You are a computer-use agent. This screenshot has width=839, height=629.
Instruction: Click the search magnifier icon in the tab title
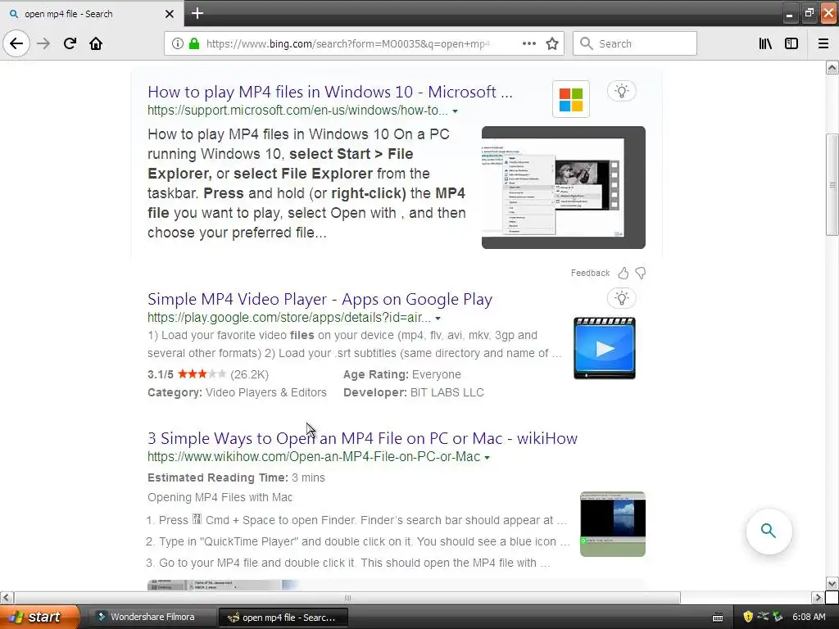(x=14, y=14)
